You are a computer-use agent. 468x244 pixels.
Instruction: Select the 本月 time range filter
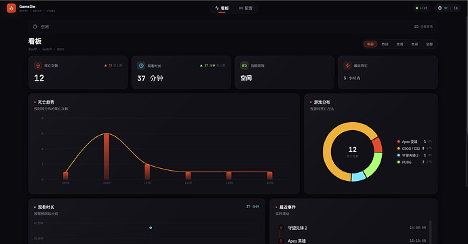coord(414,44)
